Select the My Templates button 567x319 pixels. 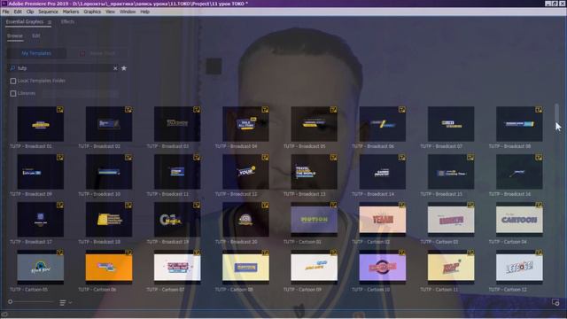tap(36, 53)
